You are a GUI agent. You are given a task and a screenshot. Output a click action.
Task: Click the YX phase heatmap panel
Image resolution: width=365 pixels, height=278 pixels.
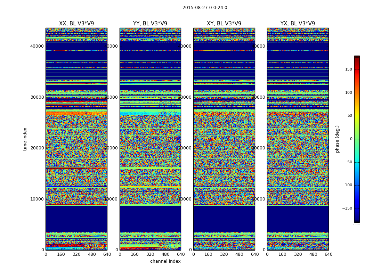298,139
